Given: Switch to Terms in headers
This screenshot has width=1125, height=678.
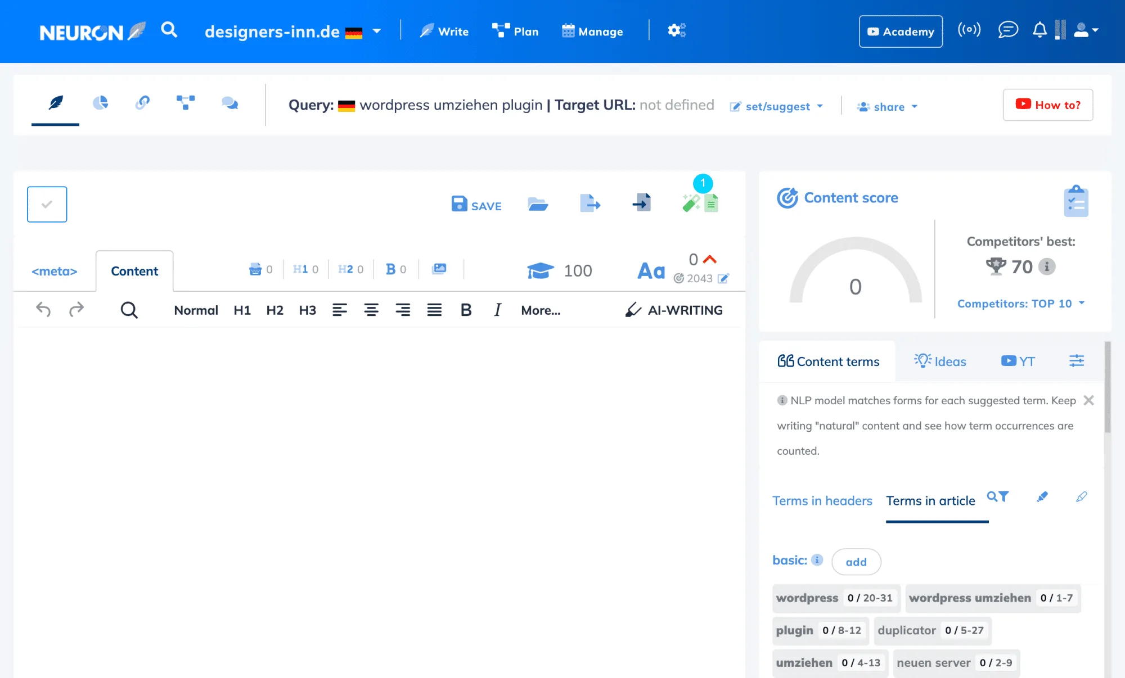Looking at the screenshot, I should click(x=822, y=500).
